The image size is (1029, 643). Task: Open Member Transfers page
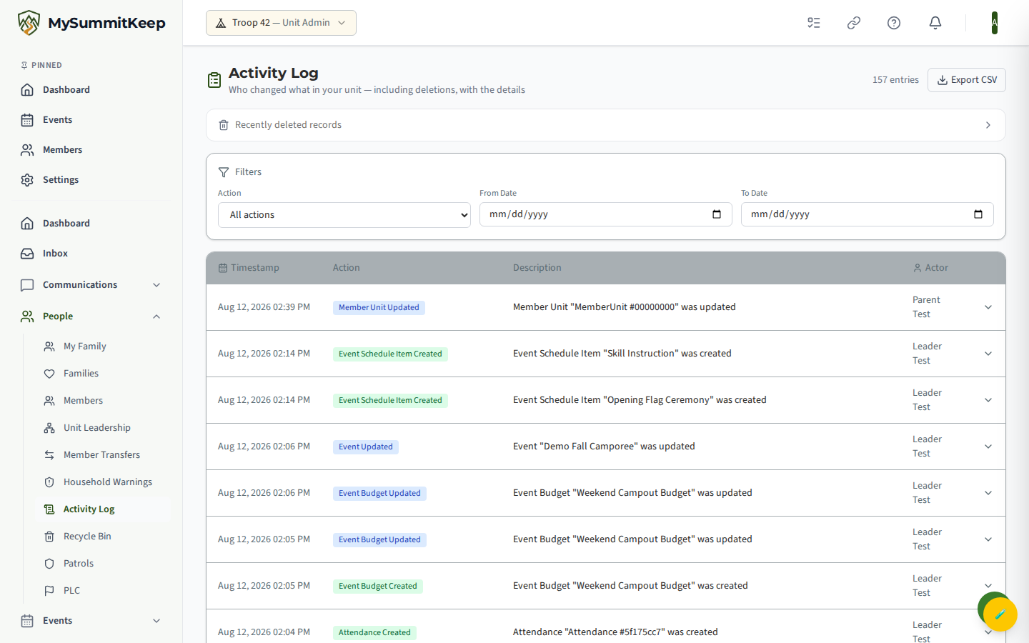tap(103, 455)
